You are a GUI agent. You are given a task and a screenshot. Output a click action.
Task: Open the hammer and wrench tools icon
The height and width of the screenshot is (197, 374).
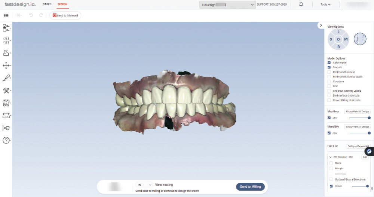tap(6, 90)
